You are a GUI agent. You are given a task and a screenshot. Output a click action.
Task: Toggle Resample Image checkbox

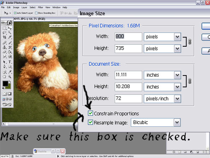pyautogui.click(x=90, y=122)
